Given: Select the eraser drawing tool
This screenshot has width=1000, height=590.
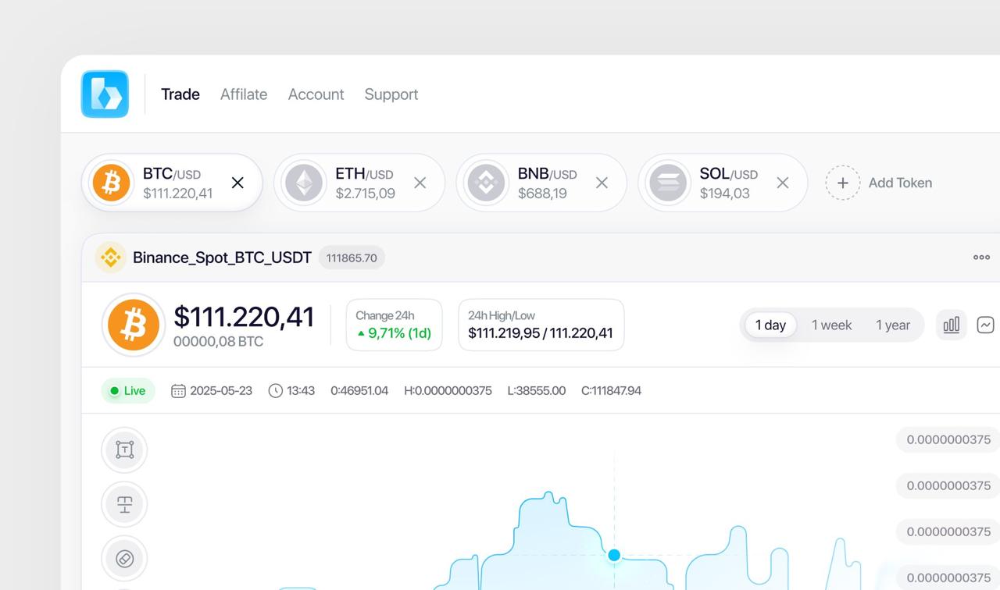Looking at the screenshot, I should point(124,559).
